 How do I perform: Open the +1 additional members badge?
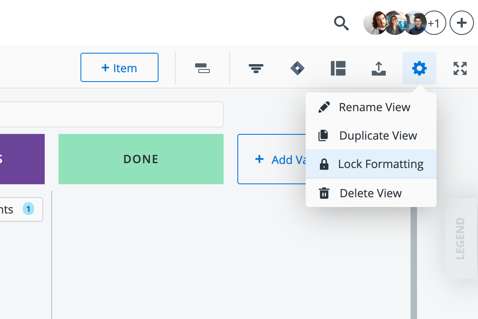pos(435,23)
